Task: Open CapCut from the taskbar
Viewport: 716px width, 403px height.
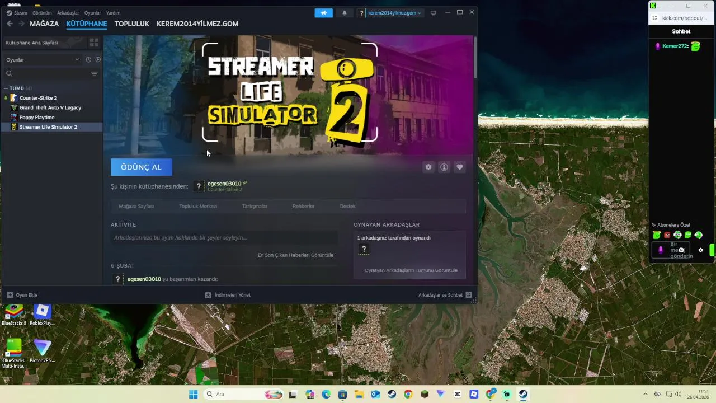Action: [458, 394]
